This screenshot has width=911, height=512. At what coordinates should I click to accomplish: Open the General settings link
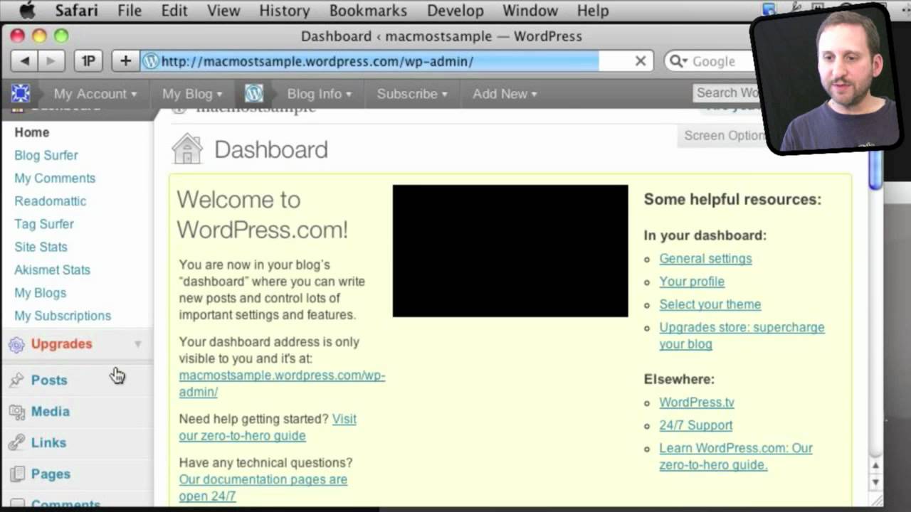pos(705,258)
